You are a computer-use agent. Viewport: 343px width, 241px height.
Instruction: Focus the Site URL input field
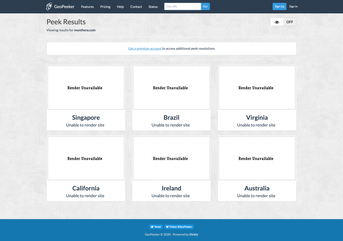[182, 6]
